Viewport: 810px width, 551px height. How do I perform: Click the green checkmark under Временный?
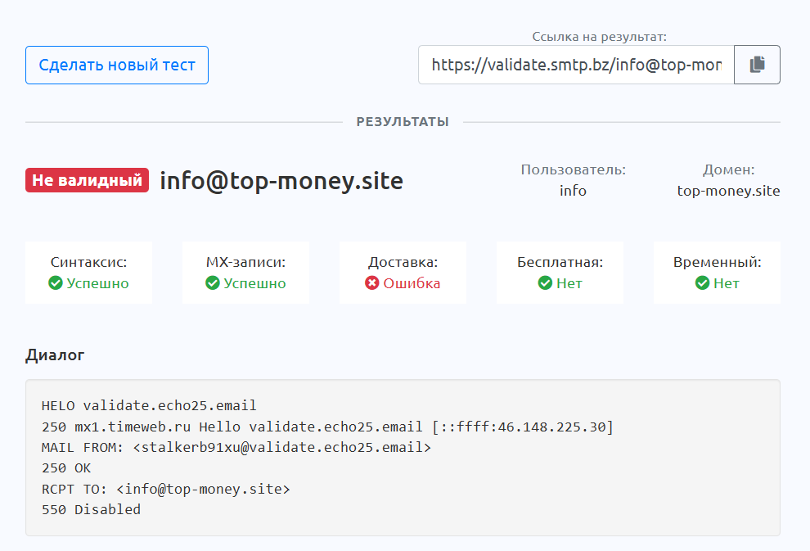(702, 283)
